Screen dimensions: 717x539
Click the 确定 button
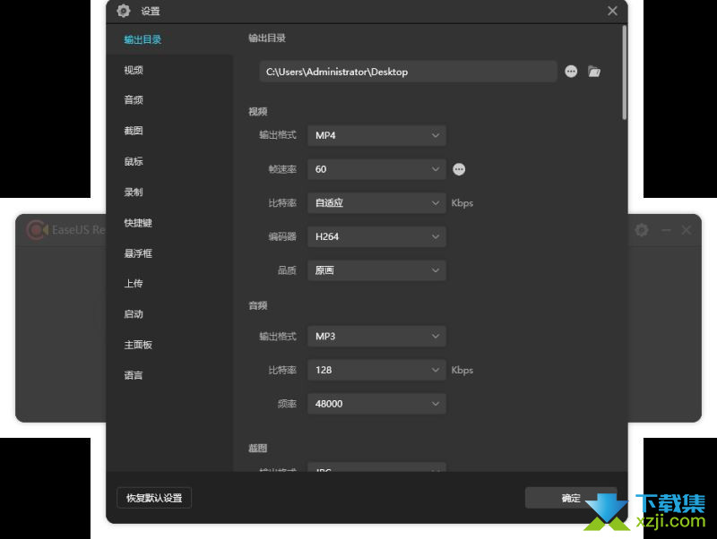571,498
